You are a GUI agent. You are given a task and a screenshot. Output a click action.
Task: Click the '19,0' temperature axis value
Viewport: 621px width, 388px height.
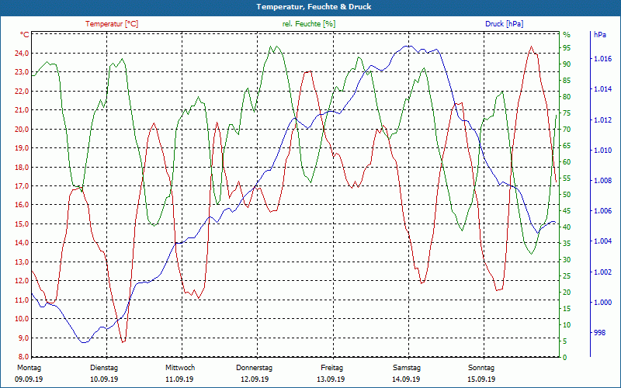pos(22,148)
